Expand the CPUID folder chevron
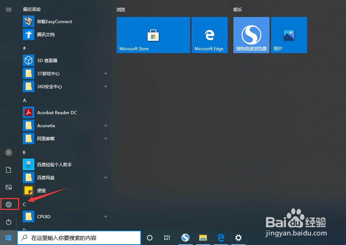 tap(106, 216)
